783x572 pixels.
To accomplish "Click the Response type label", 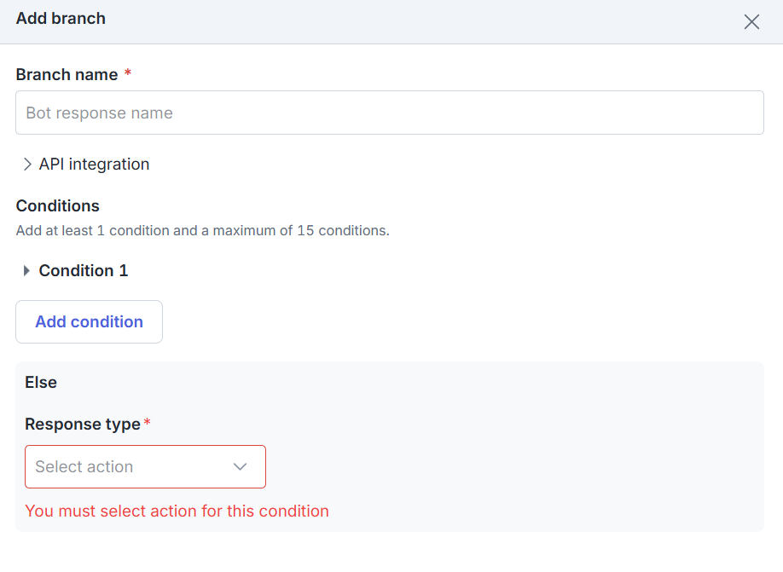I will tap(83, 424).
